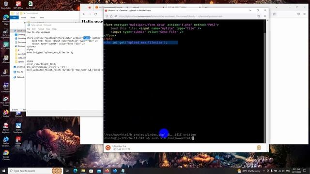Expand tab list dropdown in background Firefox
310x174 pixels.
[276, 7]
